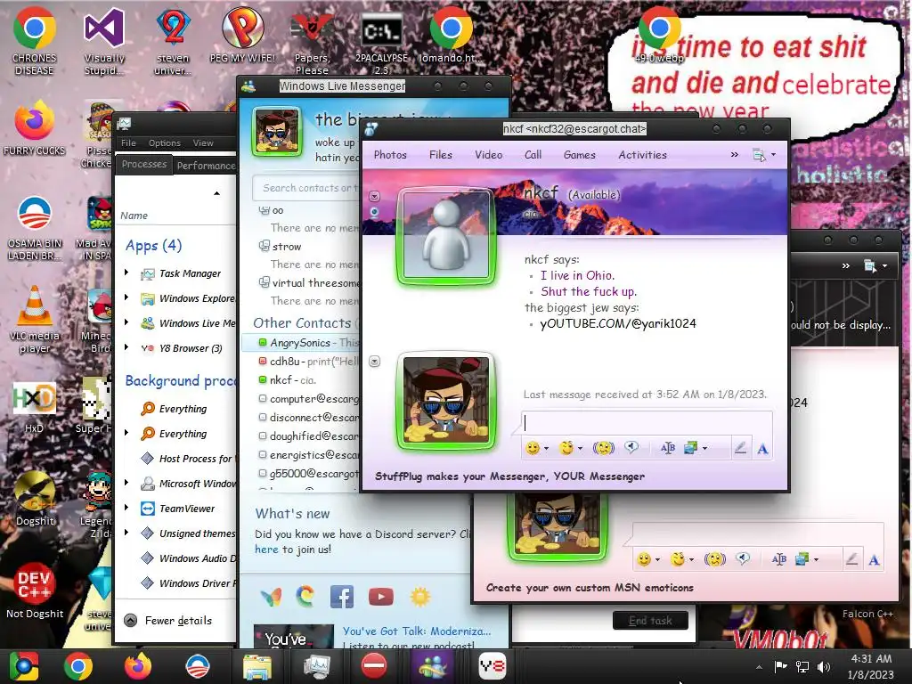Open You've Got Talk podcast link
Viewport: 912px width, 684px height.
417,631
